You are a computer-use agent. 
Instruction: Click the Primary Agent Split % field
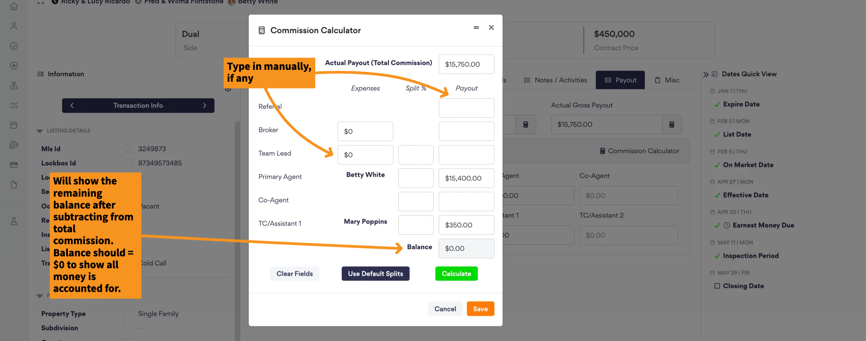(x=416, y=178)
